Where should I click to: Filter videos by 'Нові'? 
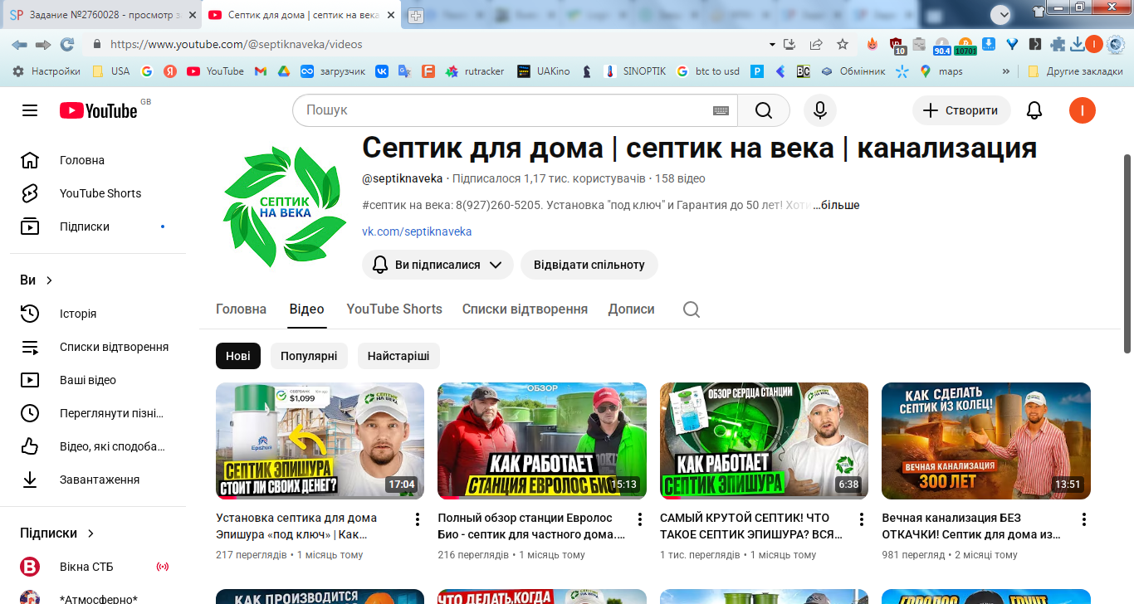(238, 357)
